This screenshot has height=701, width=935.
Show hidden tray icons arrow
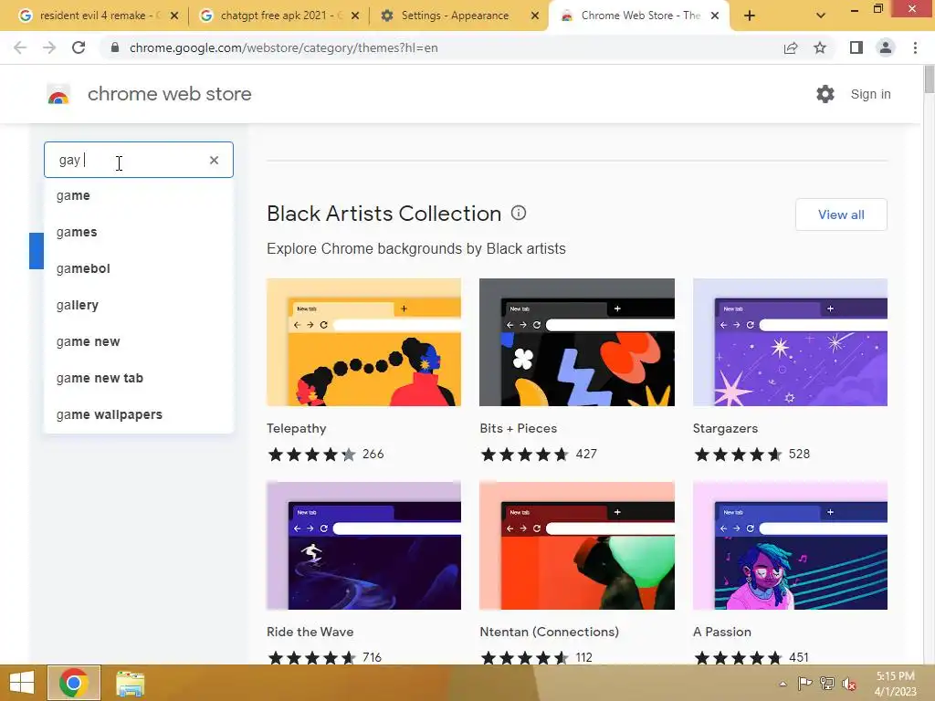(x=783, y=684)
